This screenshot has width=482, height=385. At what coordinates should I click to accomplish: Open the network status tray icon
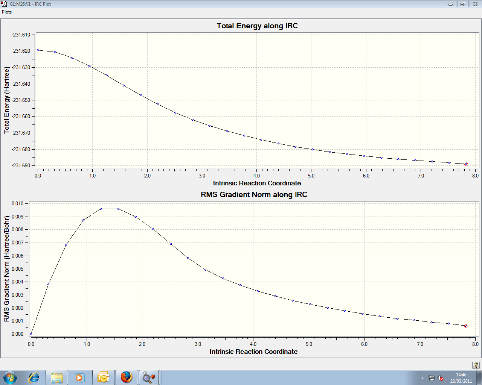tap(432, 378)
